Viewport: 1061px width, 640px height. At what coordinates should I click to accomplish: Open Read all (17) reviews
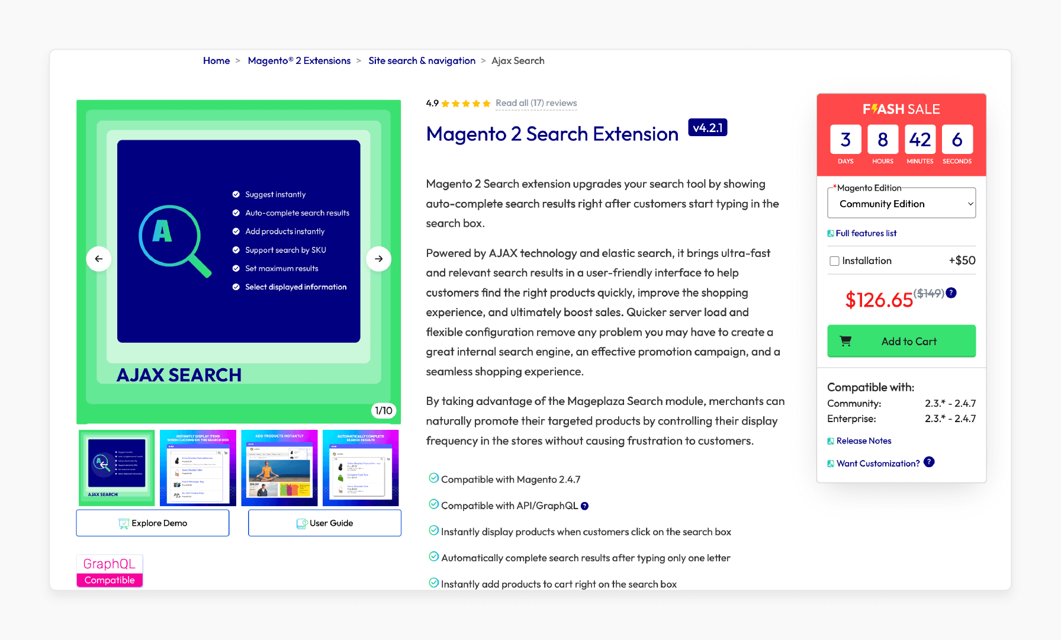(x=535, y=102)
